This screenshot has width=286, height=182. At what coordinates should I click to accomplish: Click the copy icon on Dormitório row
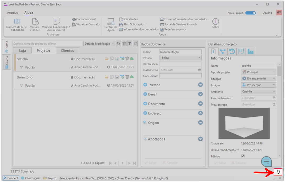112,77
